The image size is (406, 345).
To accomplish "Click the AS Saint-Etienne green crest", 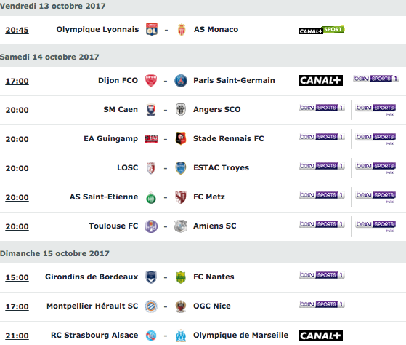I will tap(151, 197).
